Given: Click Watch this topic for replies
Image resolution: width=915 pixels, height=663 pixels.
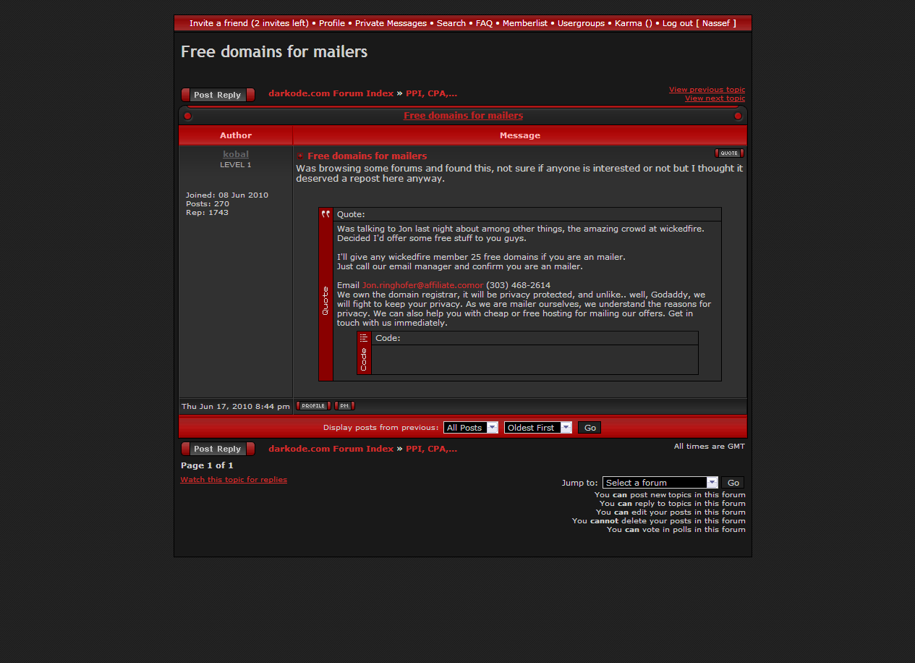Looking at the screenshot, I should pyautogui.click(x=234, y=479).
